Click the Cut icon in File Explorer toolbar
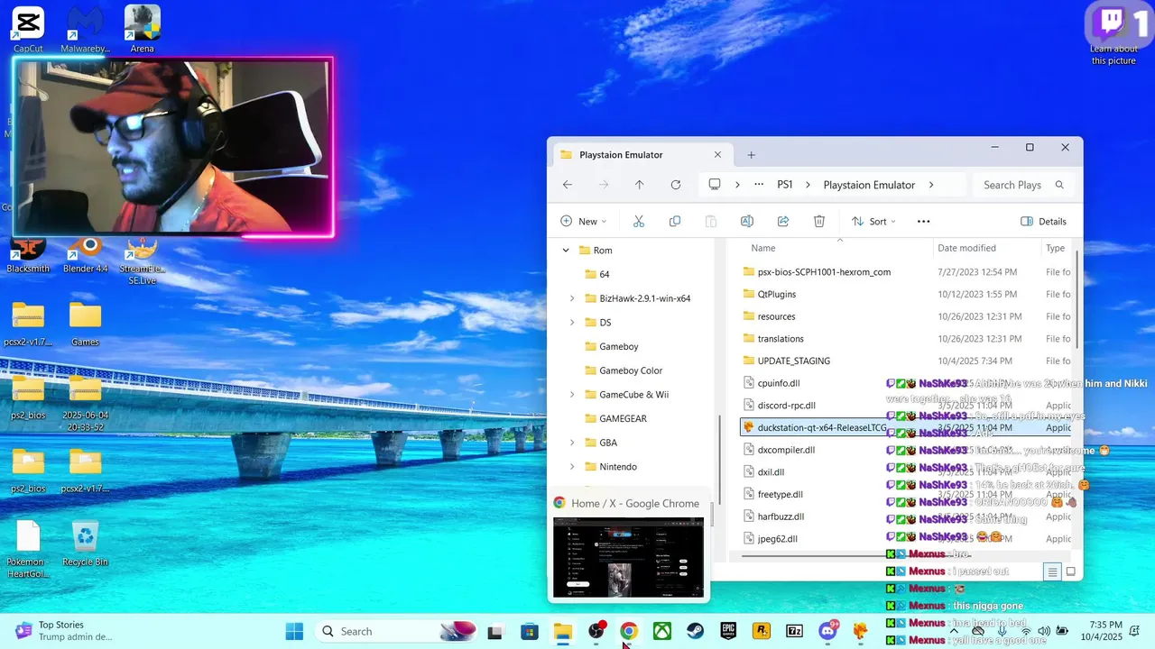This screenshot has width=1155, height=649. (x=639, y=221)
